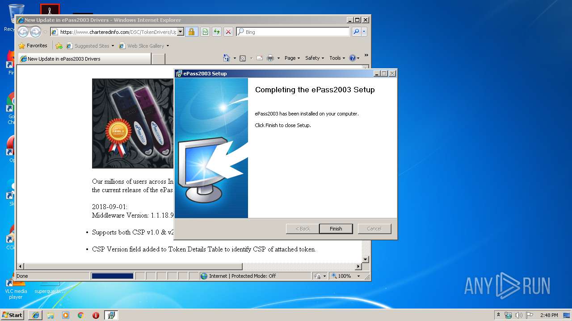Viewport: 572px width, 321px height.
Task: Launch Chrome from the taskbar
Action: point(80,315)
